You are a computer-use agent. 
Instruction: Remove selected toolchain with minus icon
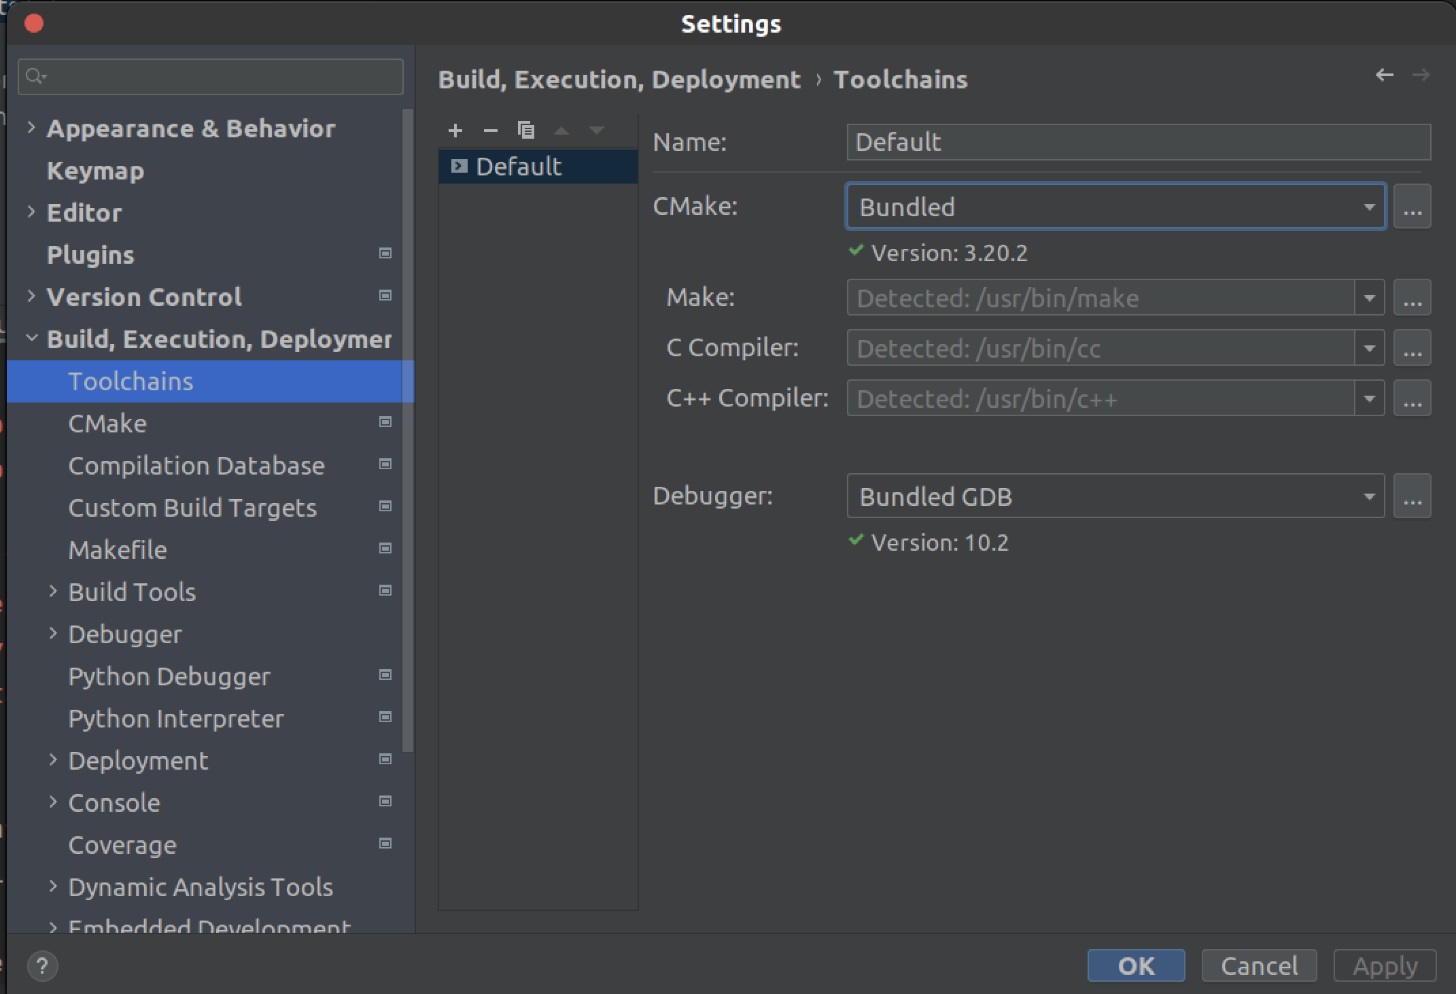490,130
